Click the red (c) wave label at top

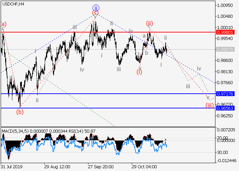[x=96, y=13]
